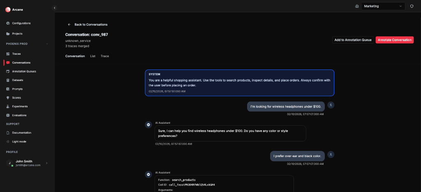Click the 3 traces merged text
Screen dimensions: 421x192
[x=77, y=46]
